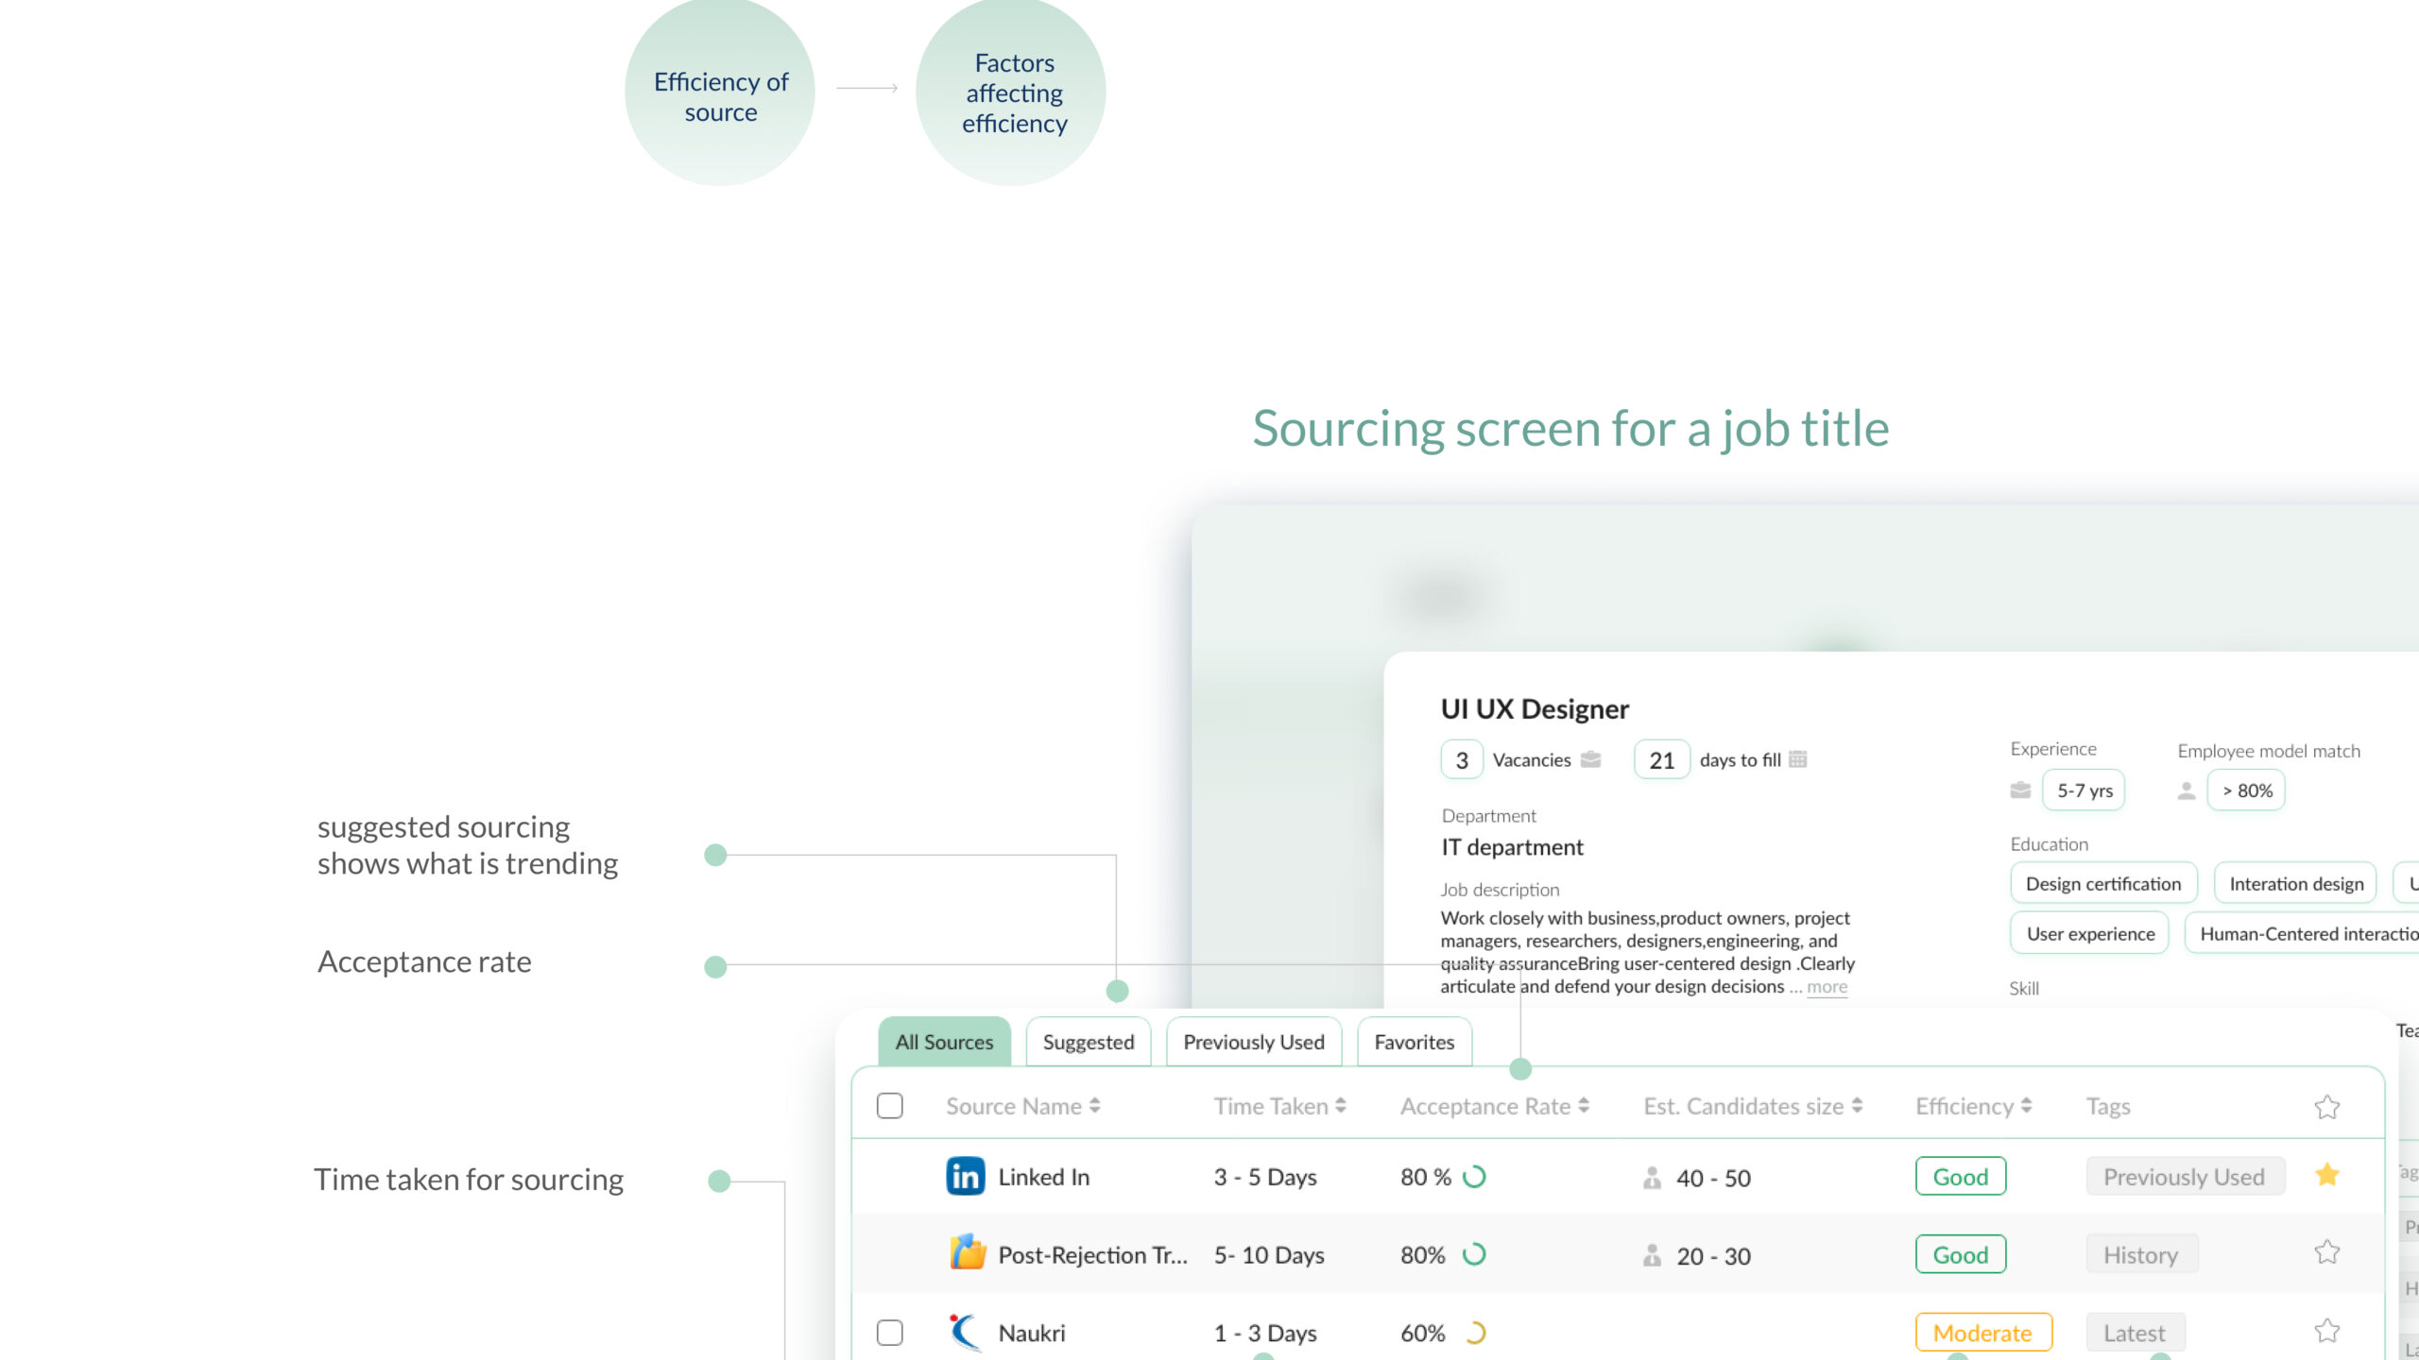Sort by Source Name column arrows
Screen dimensions: 2419x1360
(x=1094, y=1106)
